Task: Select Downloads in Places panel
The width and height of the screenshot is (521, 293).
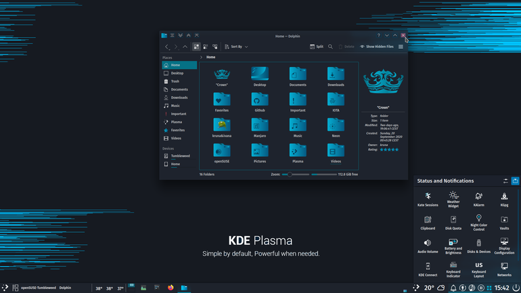Action: tap(179, 97)
